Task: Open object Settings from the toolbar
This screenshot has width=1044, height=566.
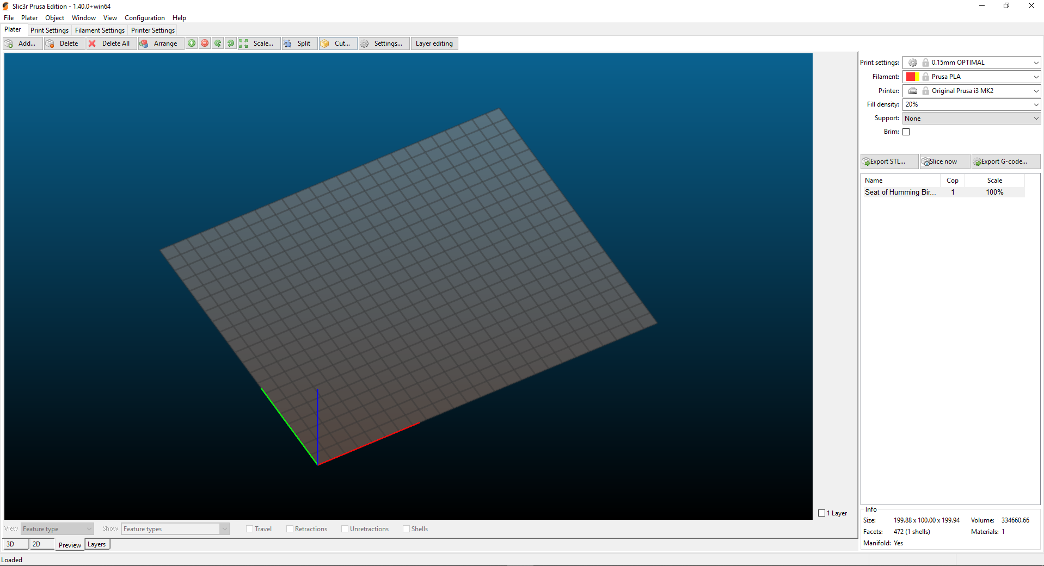Action: (x=384, y=43)
